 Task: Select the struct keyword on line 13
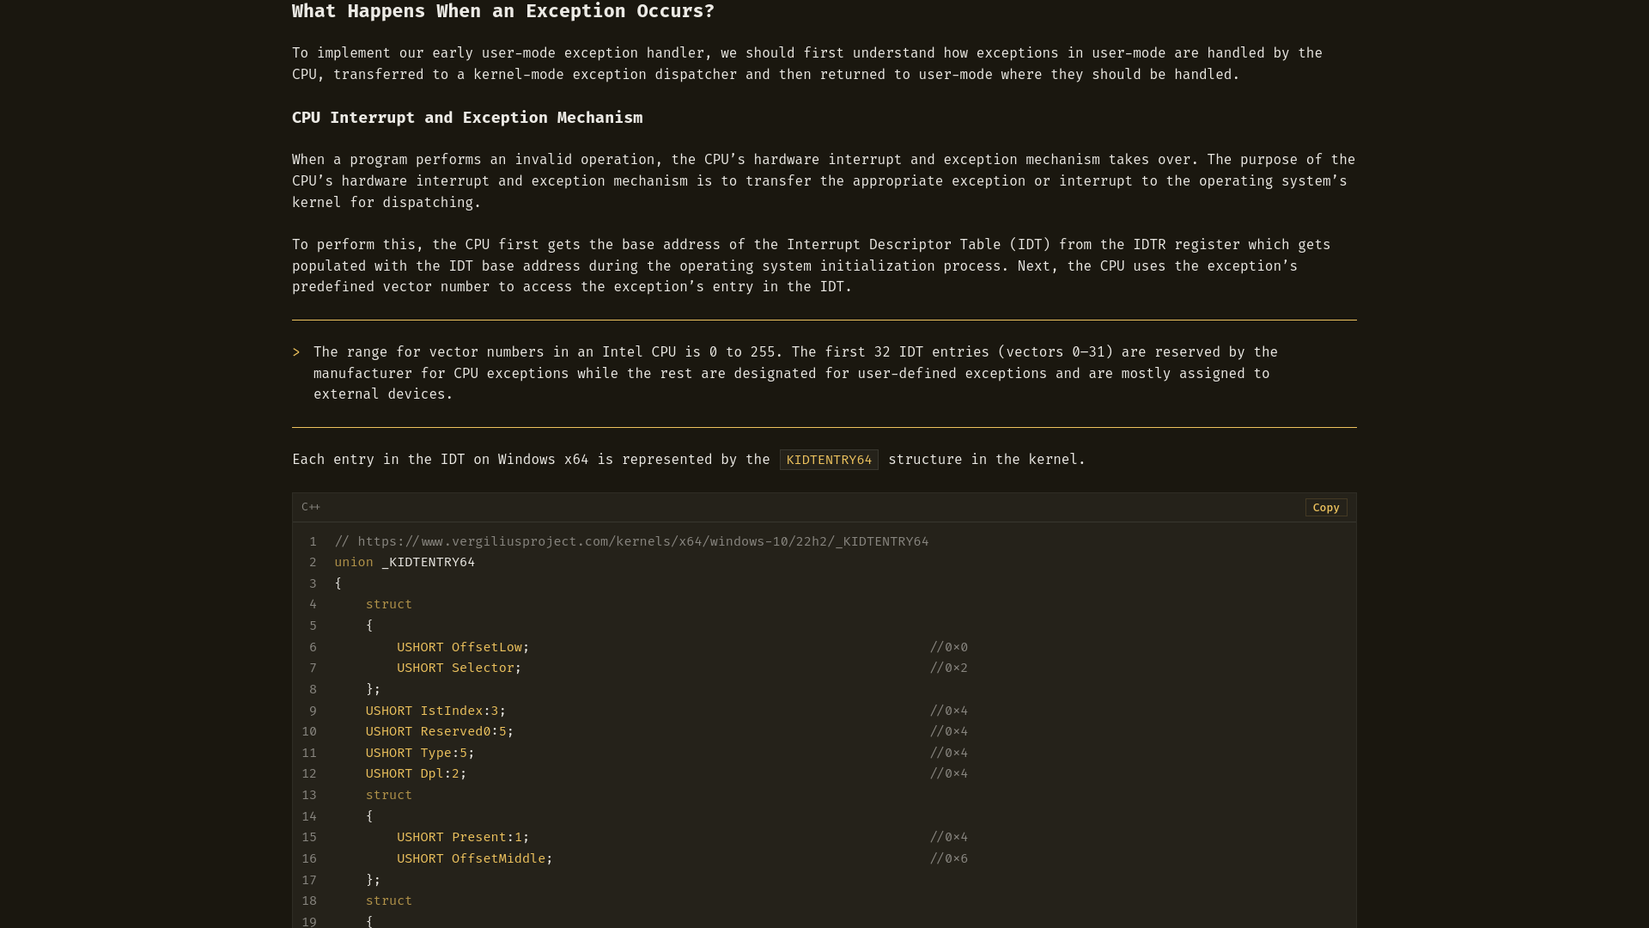[x=388, y=795]
